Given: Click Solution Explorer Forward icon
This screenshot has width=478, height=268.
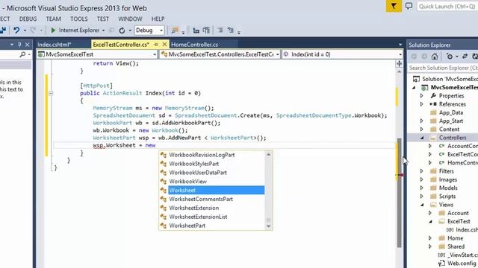Looking at the screenshot, I should click(x=424, y=57).
